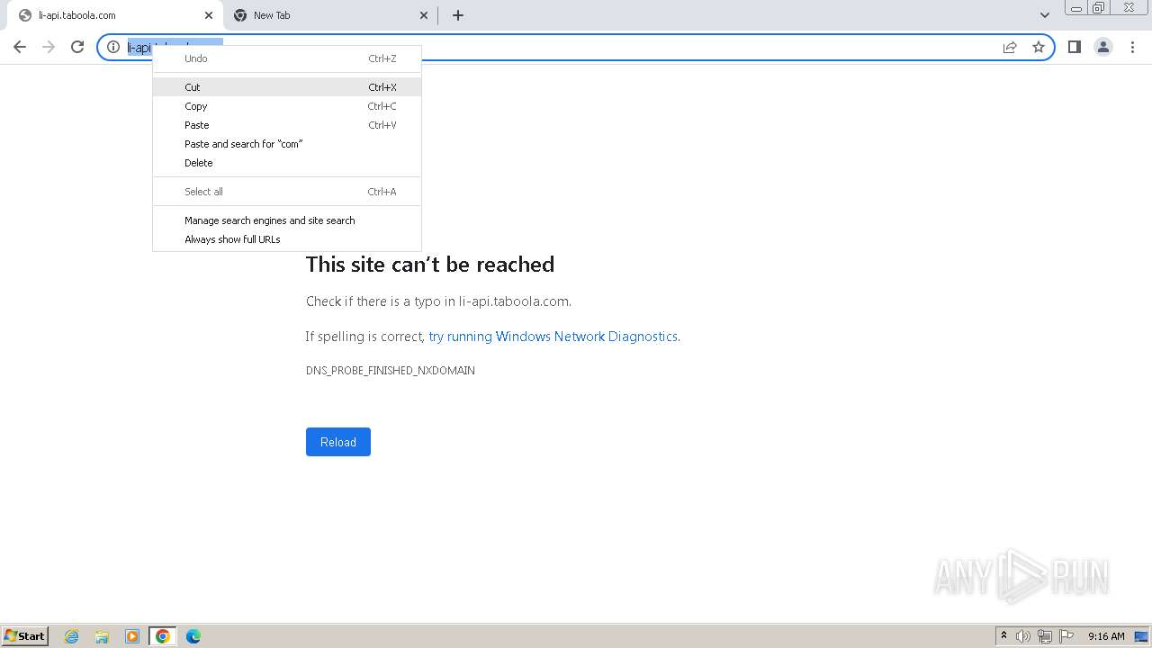
Task: Open Manage search engines and site search
Action: pyautogui.click(x=287, y=220)
